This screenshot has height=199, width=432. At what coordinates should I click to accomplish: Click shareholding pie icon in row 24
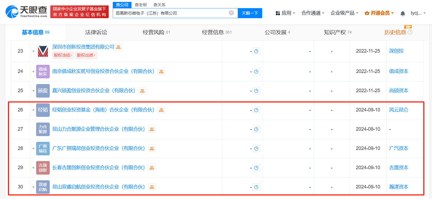click(256, 72)
